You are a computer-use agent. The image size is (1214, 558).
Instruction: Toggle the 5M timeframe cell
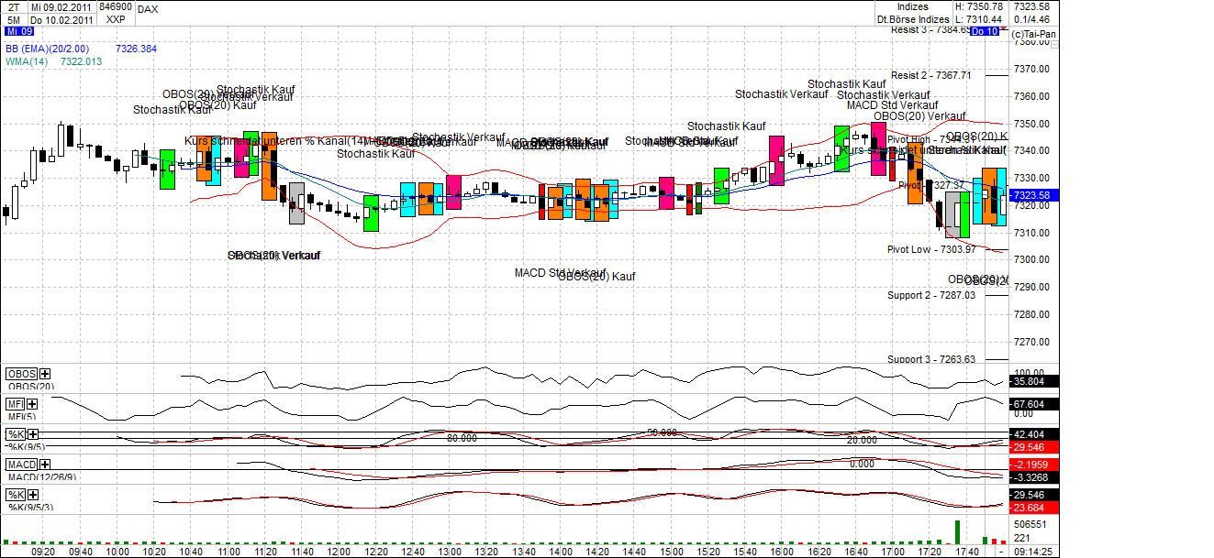point(13,19)
